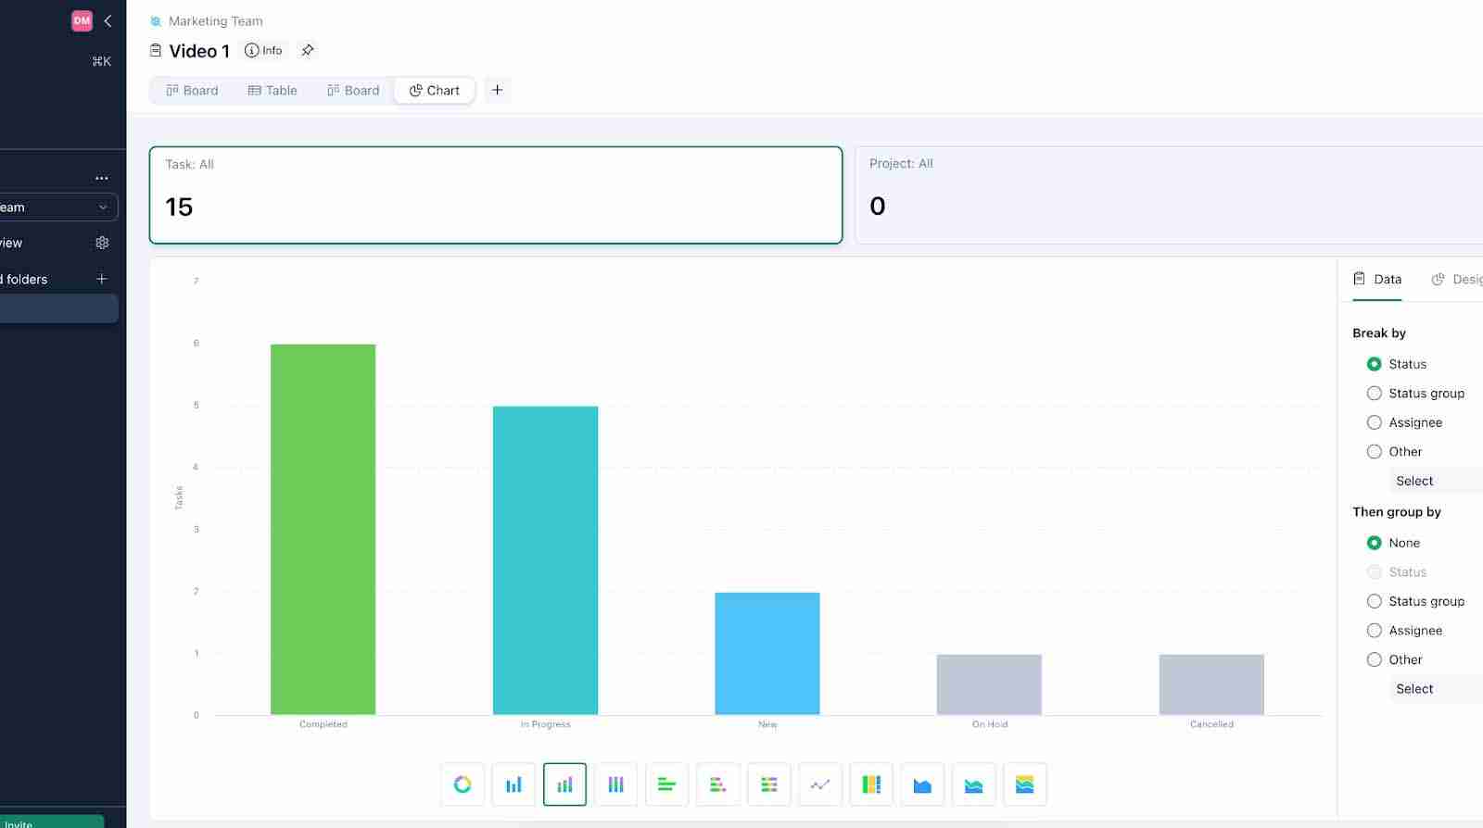The width and height of the screenshot is (1483, 828).
Task: Choose Status group under Break by
Action: click(x=1374, y=394)
